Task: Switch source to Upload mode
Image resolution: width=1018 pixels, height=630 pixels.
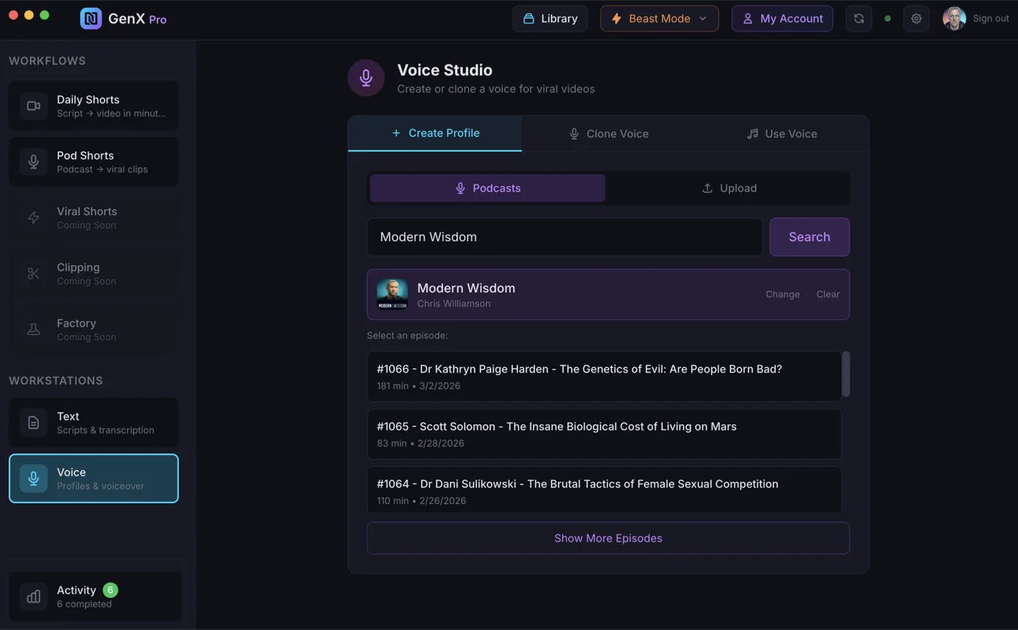Action: click(x=728, y=188)
